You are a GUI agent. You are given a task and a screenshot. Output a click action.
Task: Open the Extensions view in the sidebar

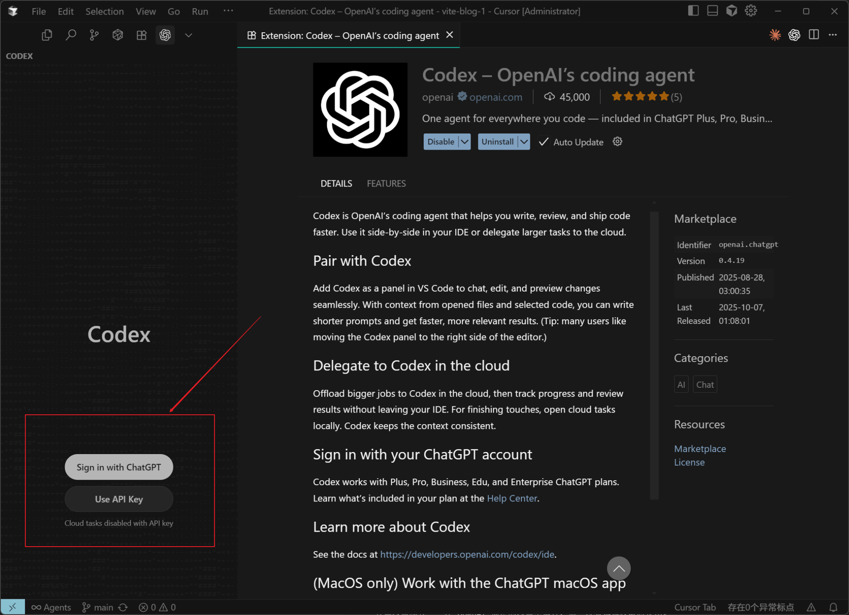click(x=141, y=35)
